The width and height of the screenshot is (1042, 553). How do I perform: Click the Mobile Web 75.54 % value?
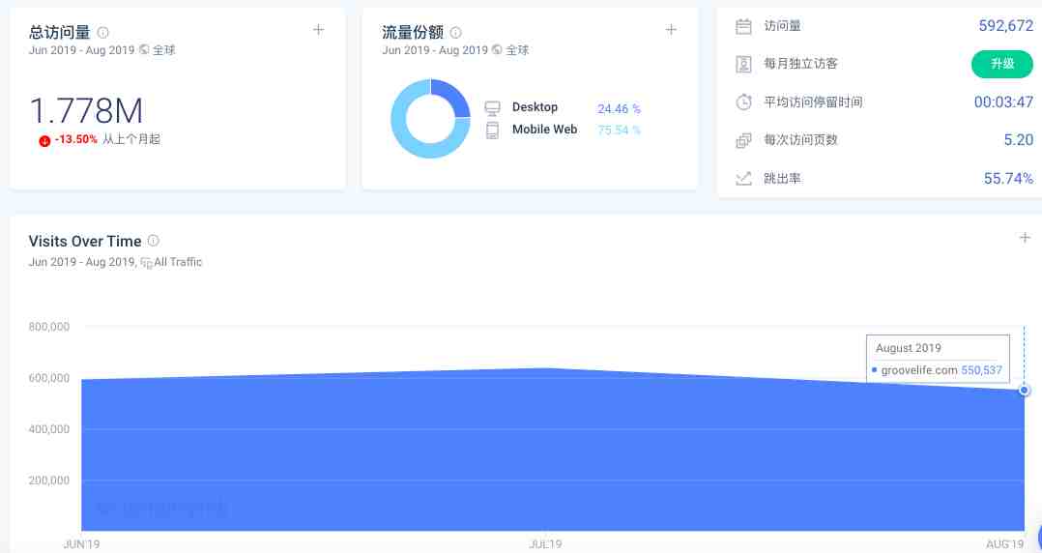[x=619, y=130]
